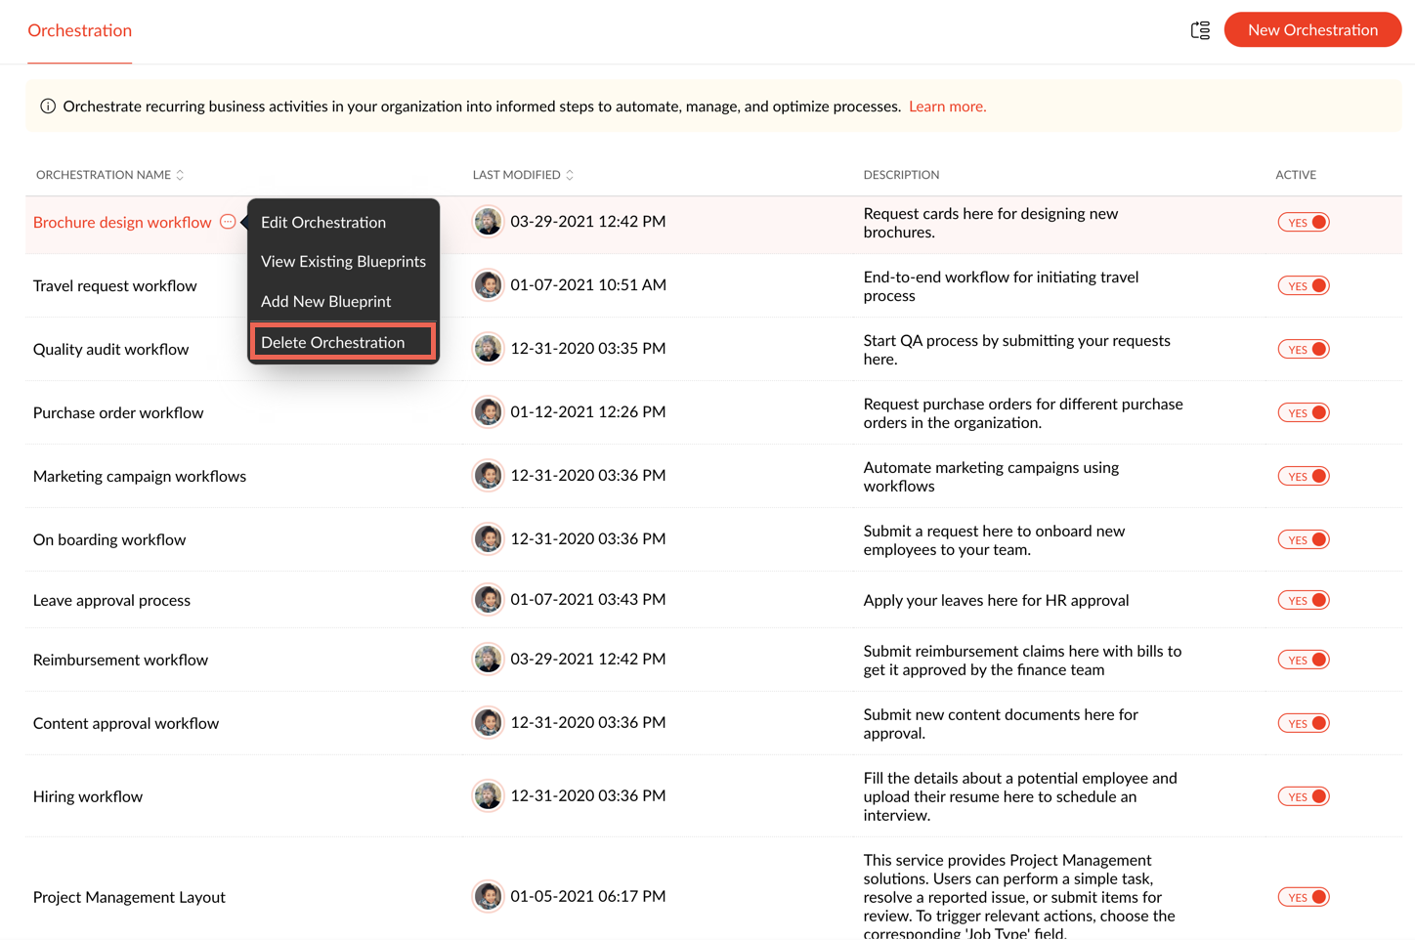Click the New Orchestration button

click(x=1312, y=29)
